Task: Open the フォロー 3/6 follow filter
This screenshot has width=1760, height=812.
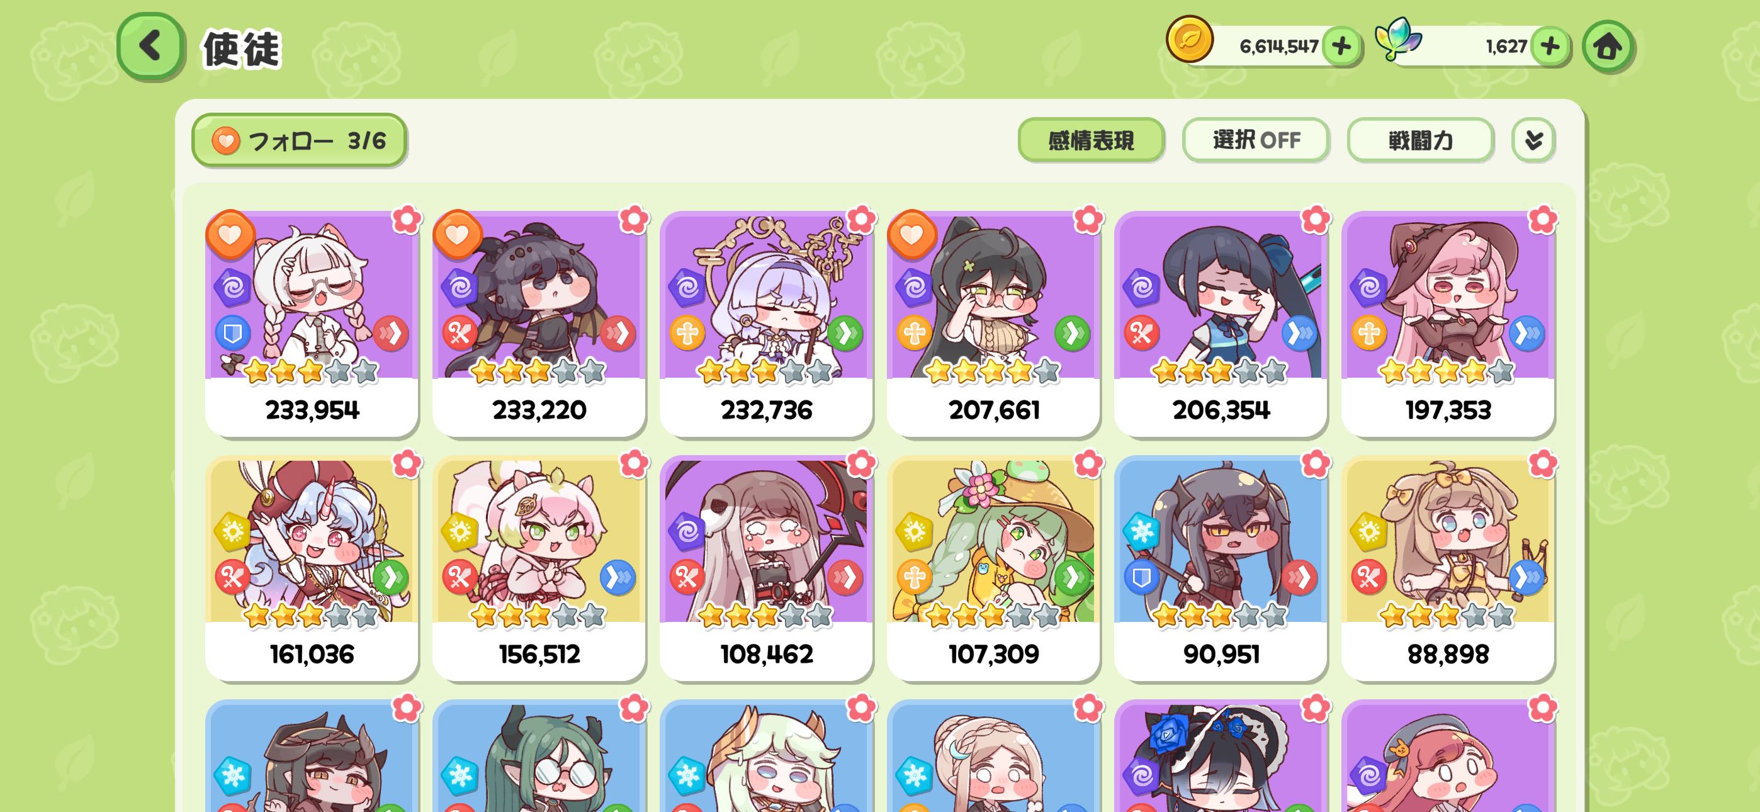Action: point(299,140)
